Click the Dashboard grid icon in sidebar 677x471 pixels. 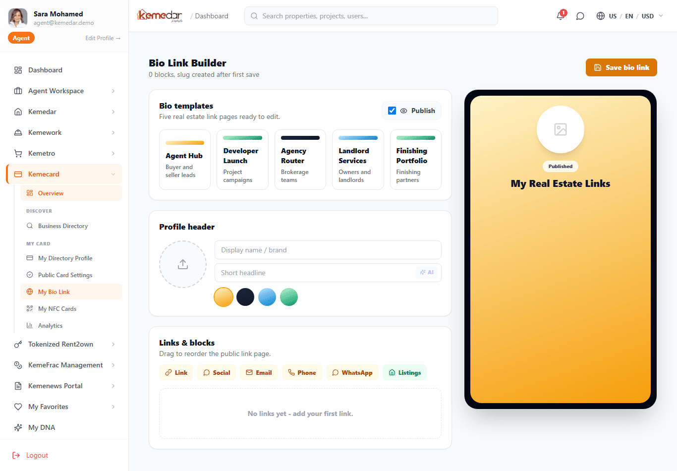point(18,70)
